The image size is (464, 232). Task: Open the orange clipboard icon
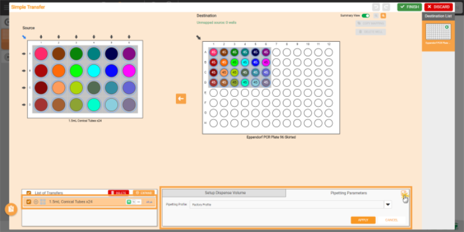tap(10, 209)
